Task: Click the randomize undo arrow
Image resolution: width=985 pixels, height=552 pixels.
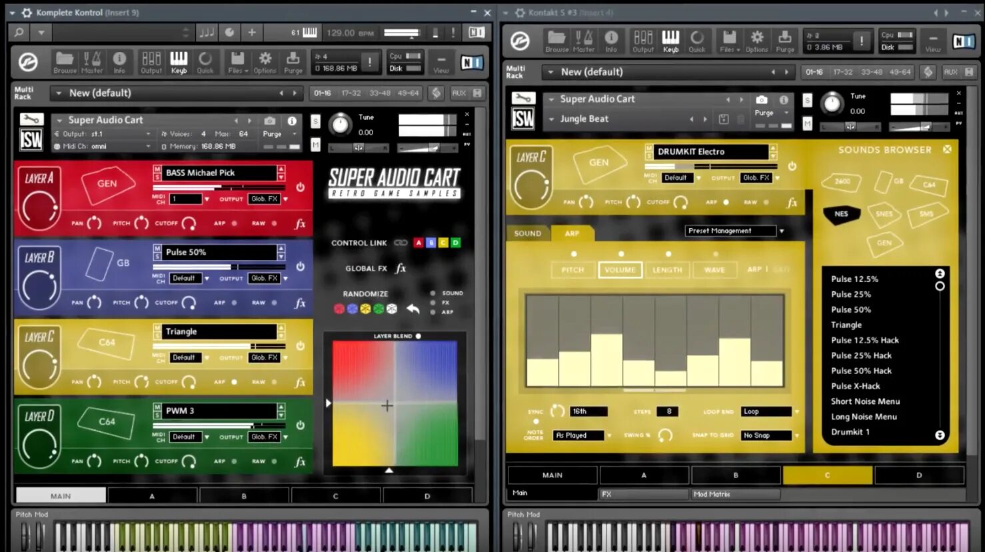Action: [413, 308]
